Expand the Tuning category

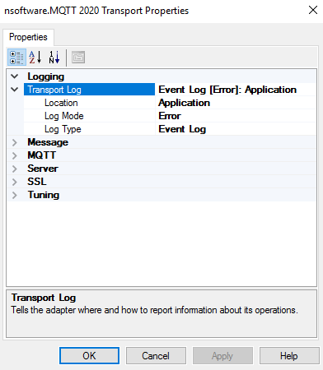[15, 195]
